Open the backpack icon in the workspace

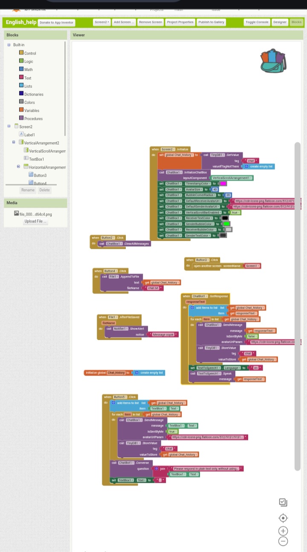(x=273, y=61)
